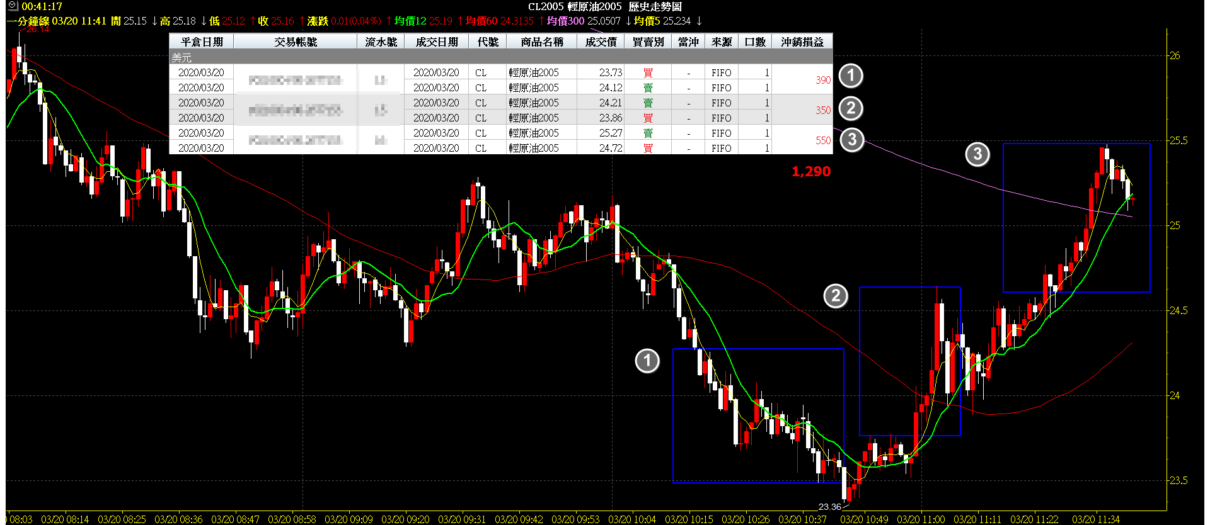The height and width of the screenshot is (525, 1210).
Task: Click the trade price 24.12 cell
Action: pos(601,87)
